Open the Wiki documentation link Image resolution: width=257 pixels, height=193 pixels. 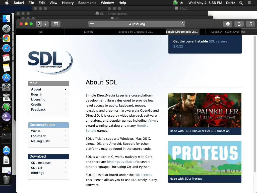tap(36, 131)
